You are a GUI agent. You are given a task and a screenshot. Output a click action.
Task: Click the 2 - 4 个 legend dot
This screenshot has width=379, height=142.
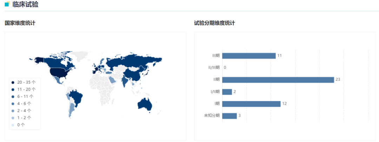tap(13, 111)
